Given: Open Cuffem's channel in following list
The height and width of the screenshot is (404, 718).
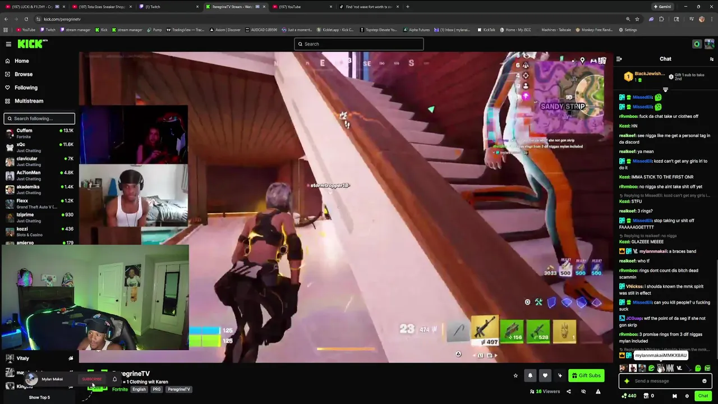Looking at the screenshot, I should tap(39, 133).
